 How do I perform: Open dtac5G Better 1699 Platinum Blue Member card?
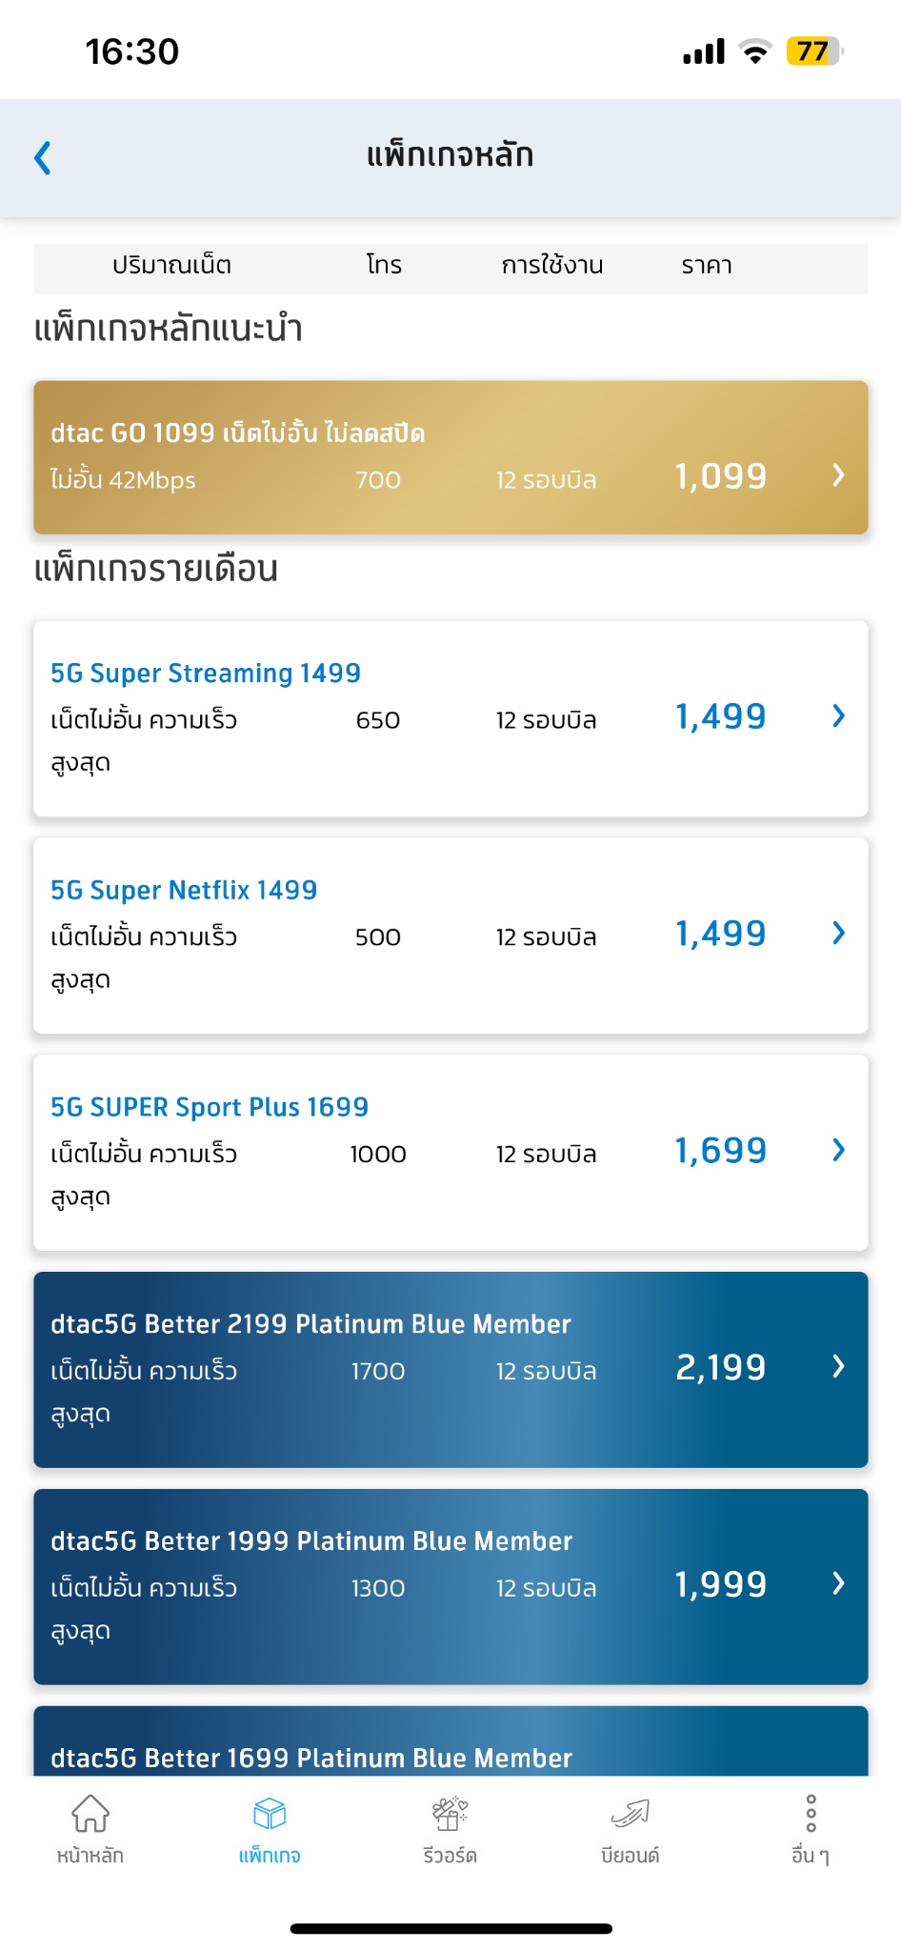click(450, 1741)
